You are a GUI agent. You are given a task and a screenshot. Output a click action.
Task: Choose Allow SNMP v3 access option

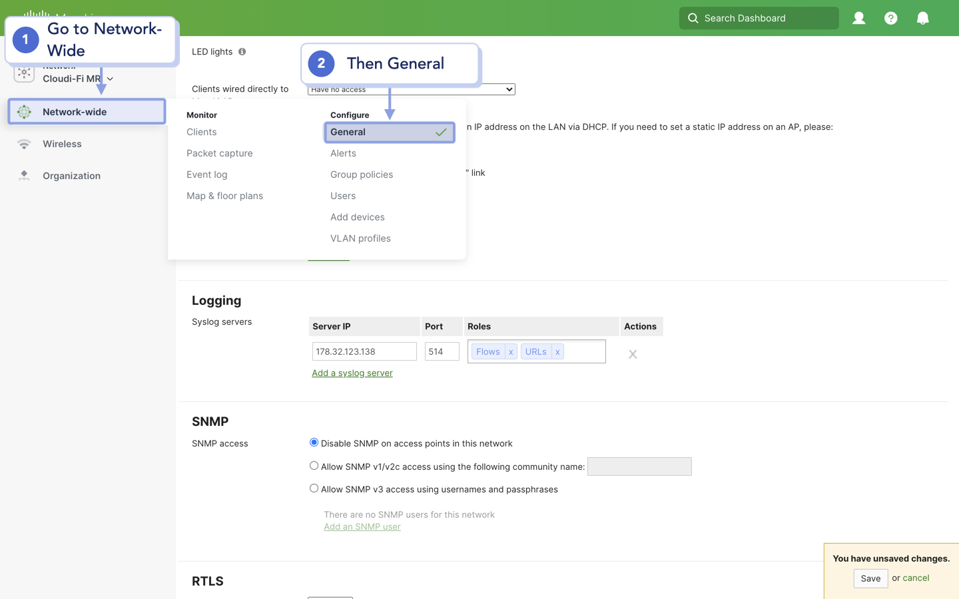tap(314, 488)
